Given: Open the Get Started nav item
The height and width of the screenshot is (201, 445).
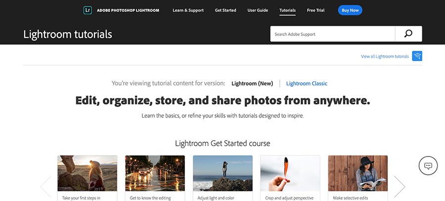Looking at the screenshot, I should [x=225, y=10].
